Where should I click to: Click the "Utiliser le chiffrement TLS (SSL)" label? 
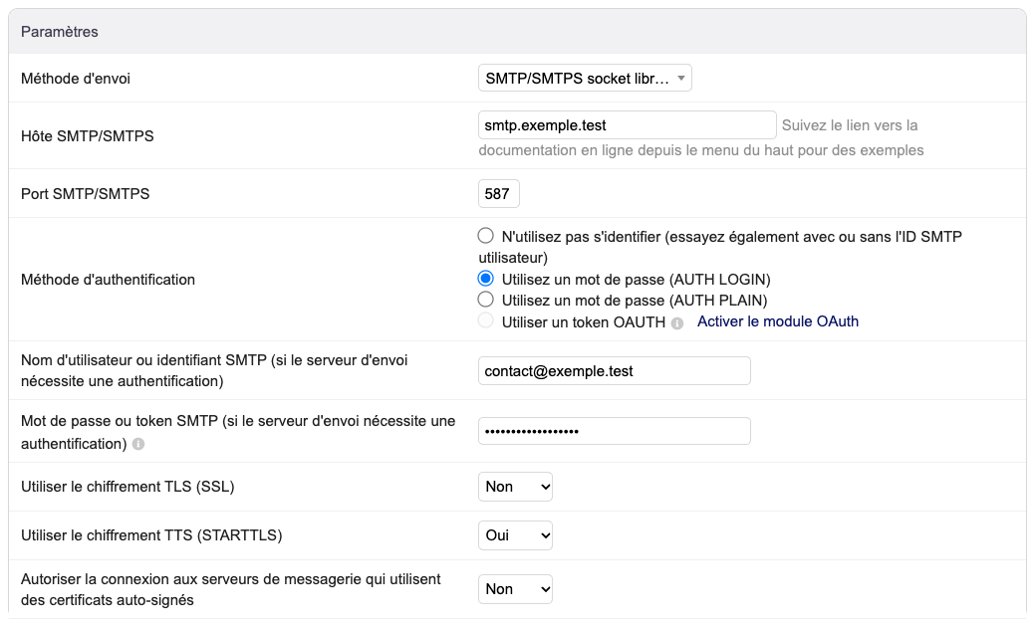tap(128, 487)
